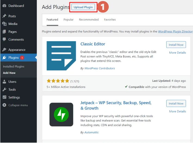The width and height of the screenshot is (193, 143).
Task: Open the Appearance menu
Action: point(18,50)
